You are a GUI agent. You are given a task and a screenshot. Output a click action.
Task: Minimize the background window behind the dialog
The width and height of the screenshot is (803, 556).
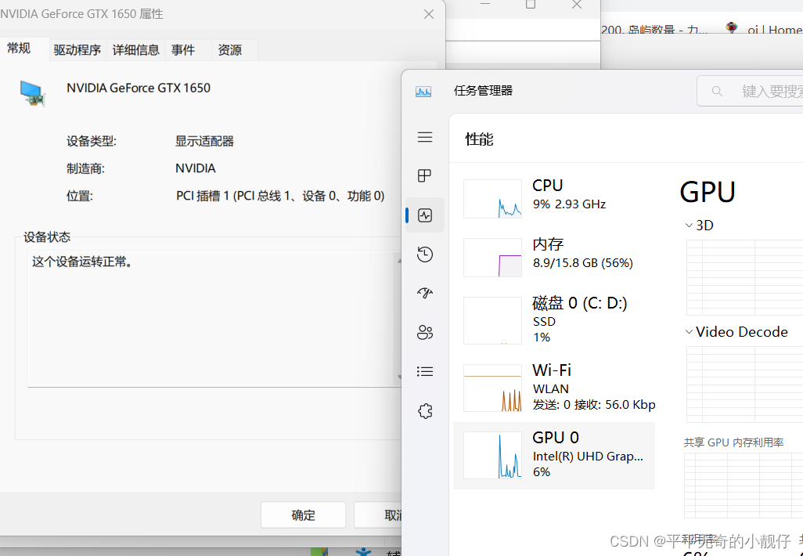(x=485, y=4)
